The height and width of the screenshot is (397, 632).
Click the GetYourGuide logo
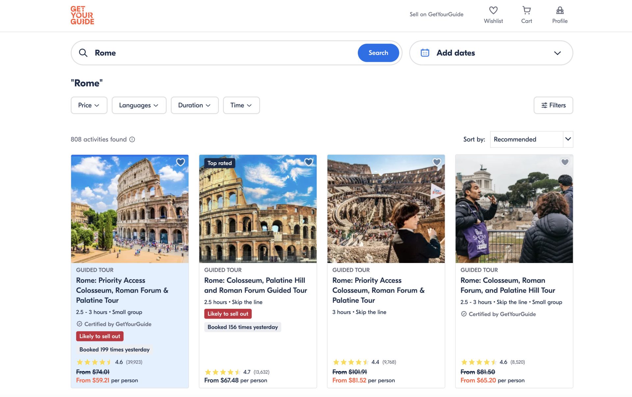[82, 15]
